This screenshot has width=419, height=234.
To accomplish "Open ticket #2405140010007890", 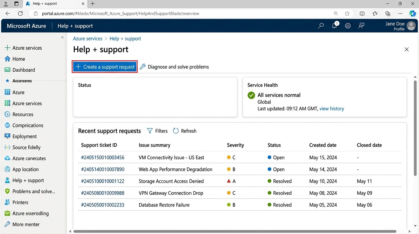I will pos(103,169).
